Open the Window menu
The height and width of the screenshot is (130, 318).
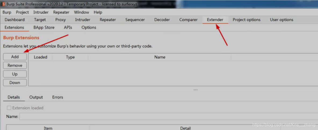[x=82, y=12]
